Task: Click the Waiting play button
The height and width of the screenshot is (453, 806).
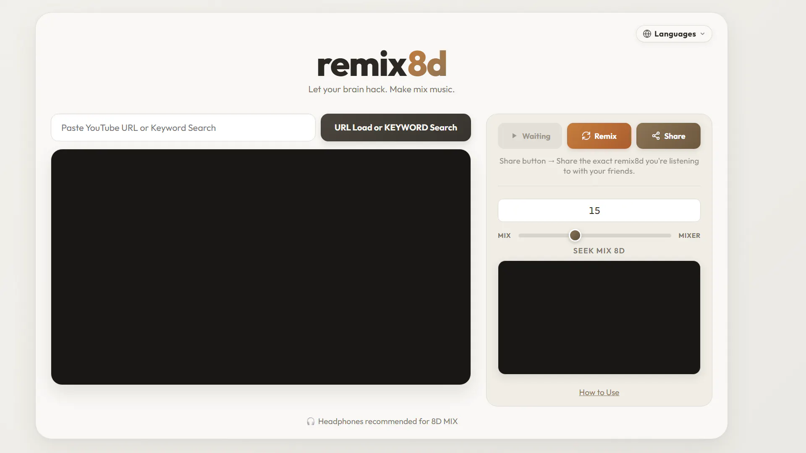Action: pyautogui.click(x=530, y=136)
